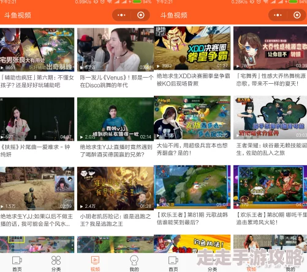Open title 王者荣耀：峡谷最无赖技能
307x272 pixels.
pos(271,149)
